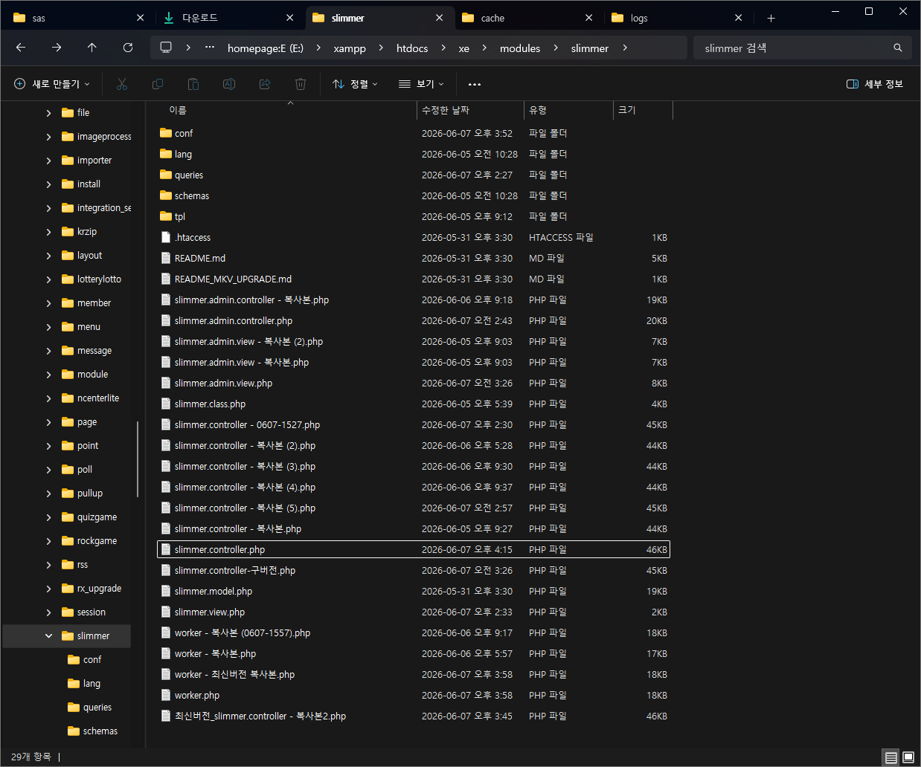Click the This PC monitor icon in address bar
The image size is (921, 767).
tap(166, 48)
